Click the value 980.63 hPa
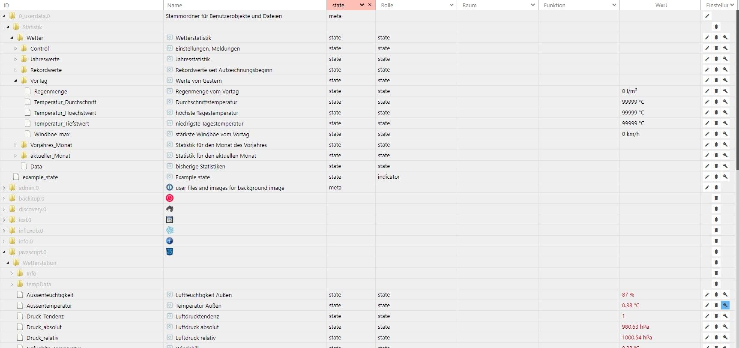The image size is (739, 348). [635, 327]
